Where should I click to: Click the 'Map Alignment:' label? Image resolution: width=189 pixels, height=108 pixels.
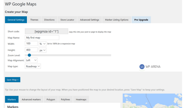16,60
